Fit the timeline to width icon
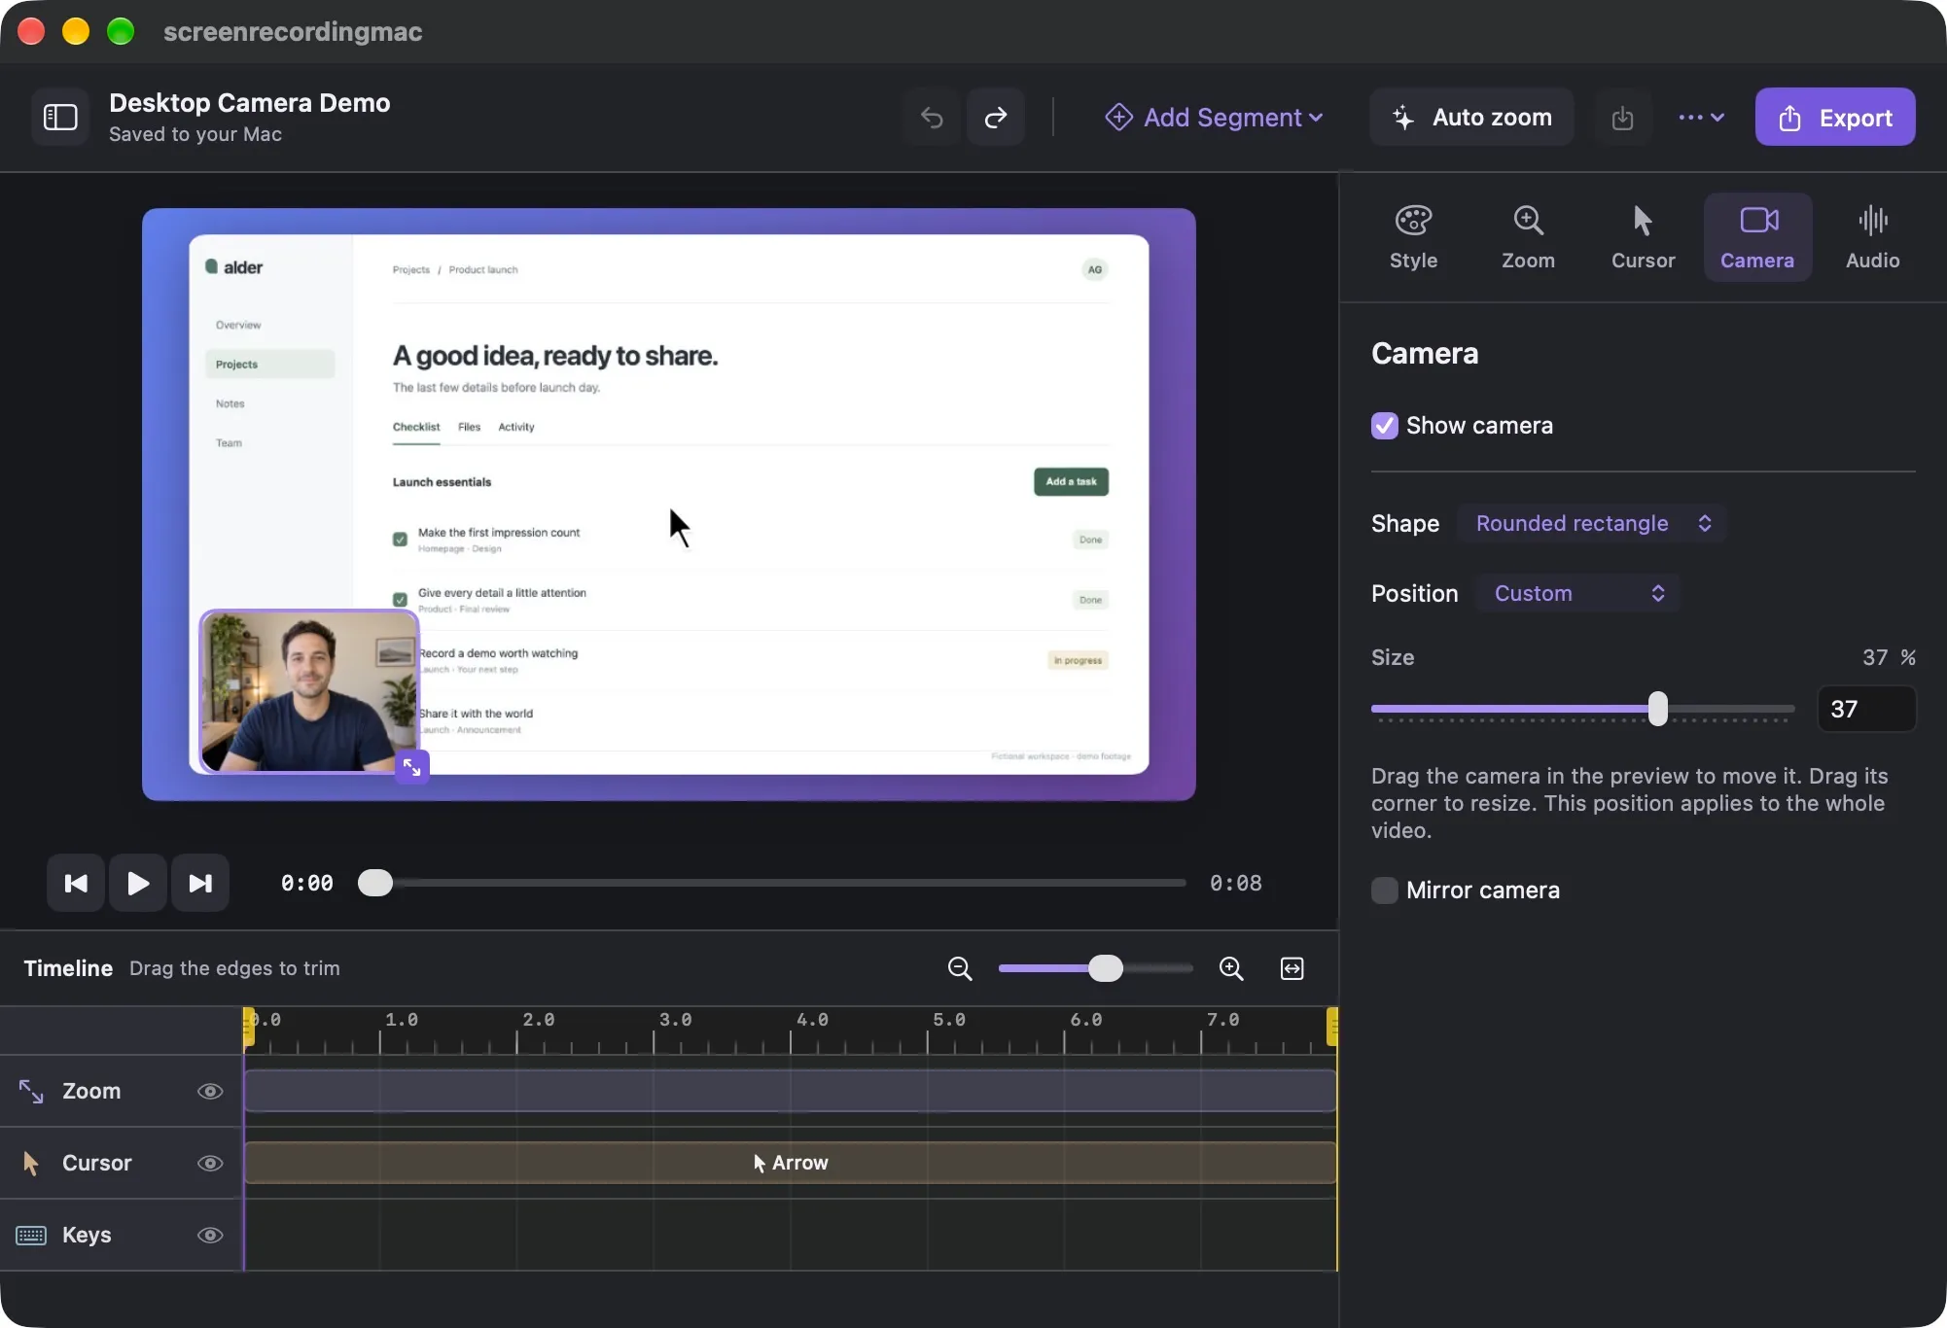The height and width of the screenshot is (1328, 1947). coord(1292,968)
